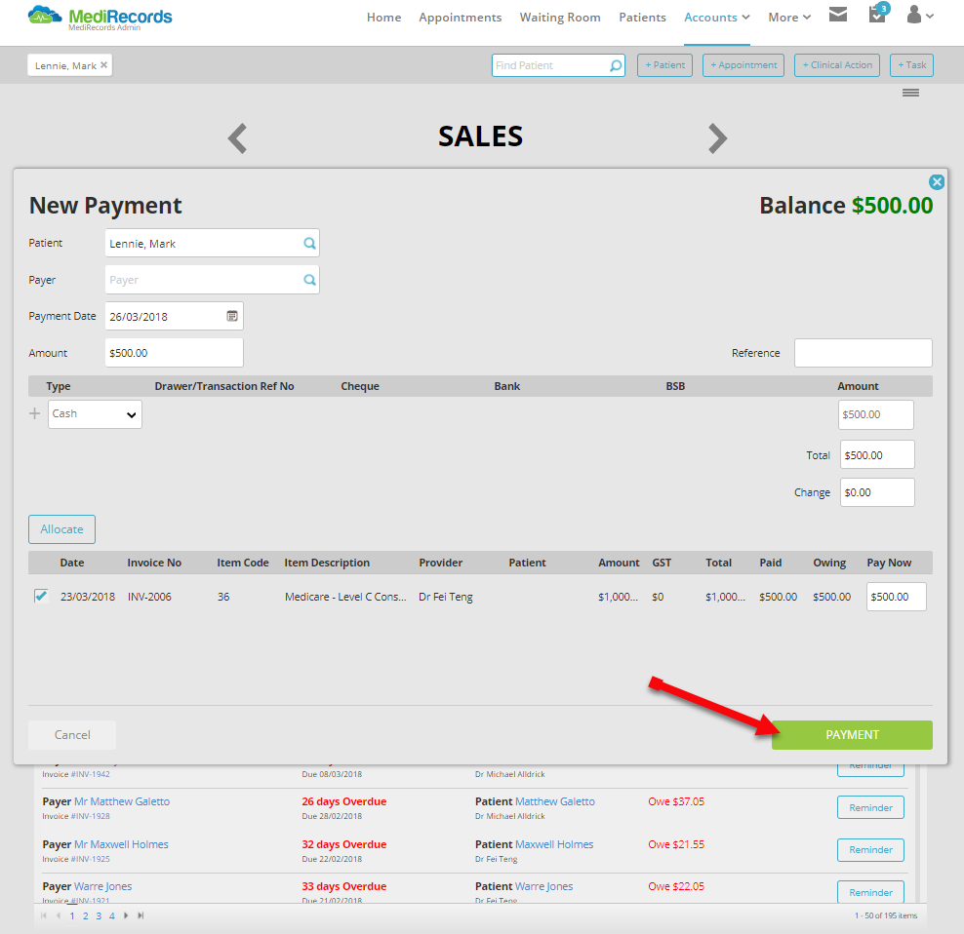
Task: Click the Payer field search icon
Action: (309, 280)
